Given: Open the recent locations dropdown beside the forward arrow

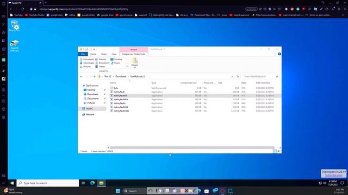Looking at the screenshot, I should pyautogui.click(x=91, y=76).
